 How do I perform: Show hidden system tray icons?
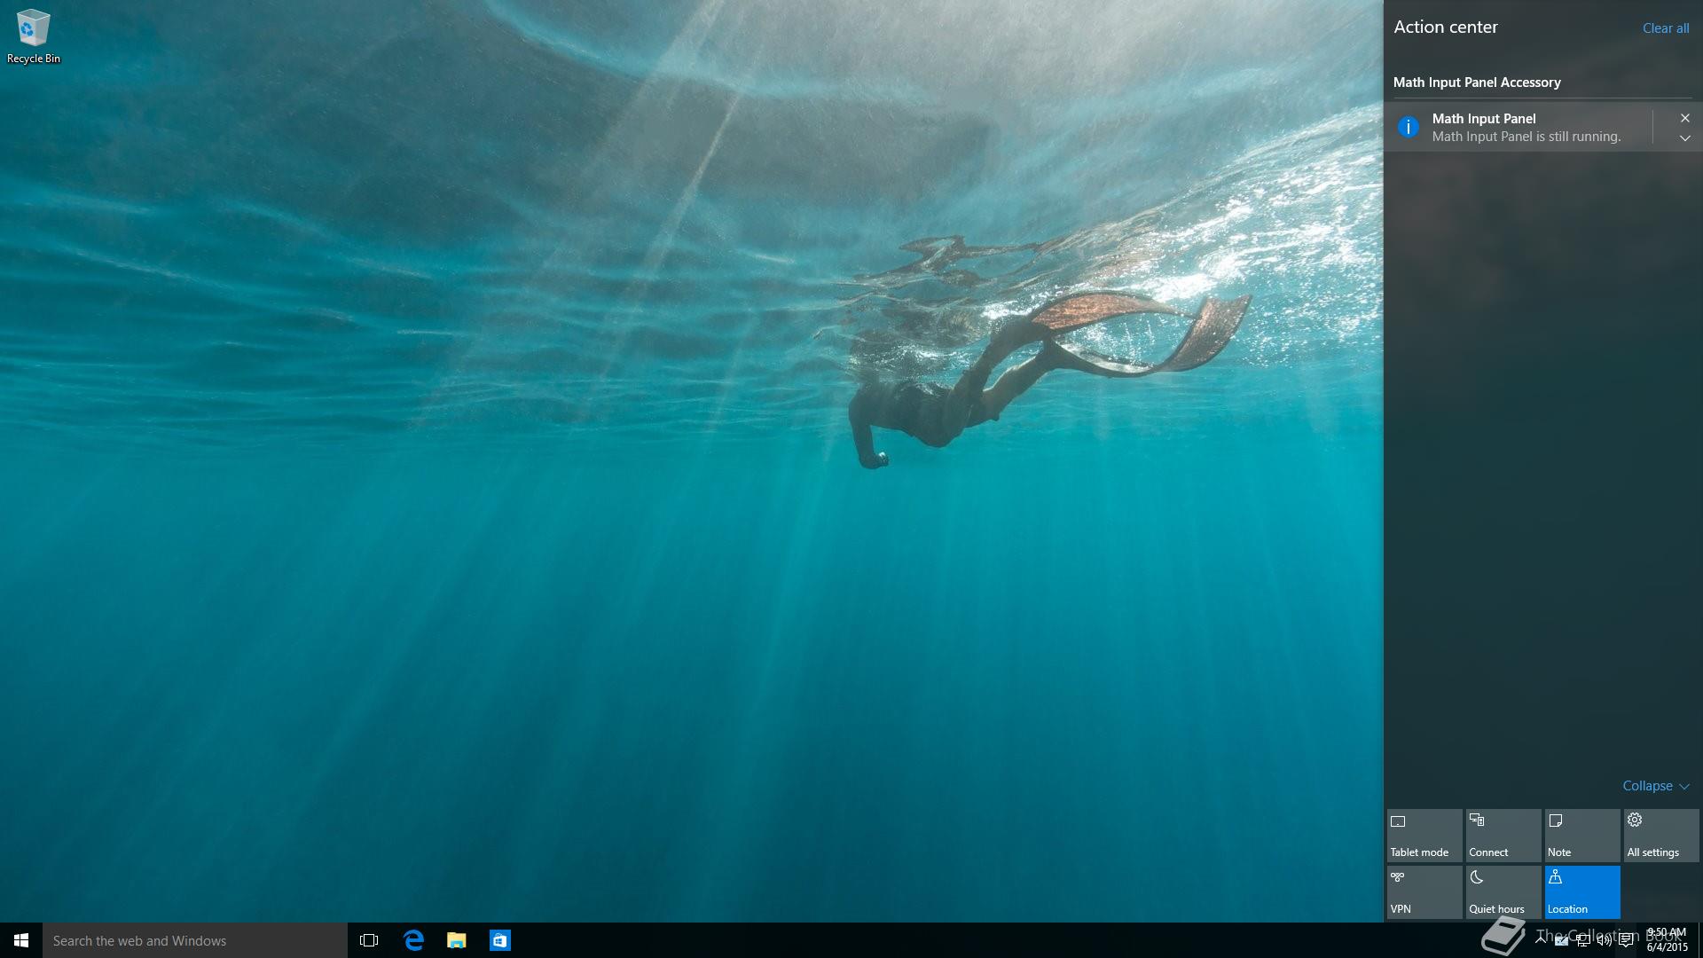pyautogui.click(x=1541, y=939)
